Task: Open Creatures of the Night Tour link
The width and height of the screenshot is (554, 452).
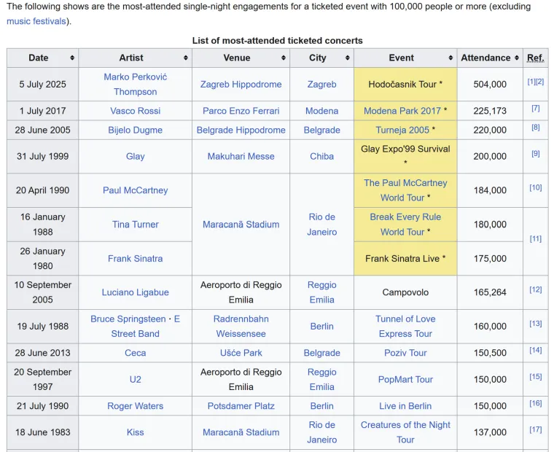Action: click(x=405, y=432)
